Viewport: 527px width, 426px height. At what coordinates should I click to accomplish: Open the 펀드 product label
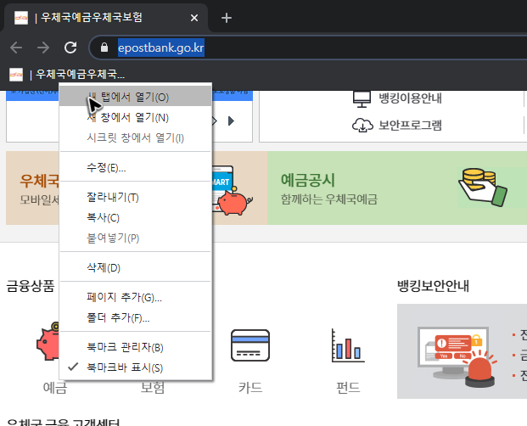(x=348, y=387)
